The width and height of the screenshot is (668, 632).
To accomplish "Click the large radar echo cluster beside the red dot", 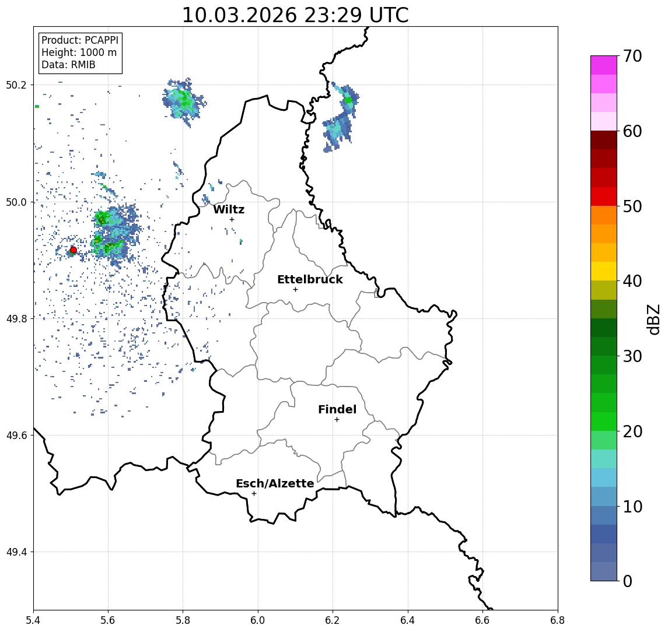I will (x=114, y=234).
